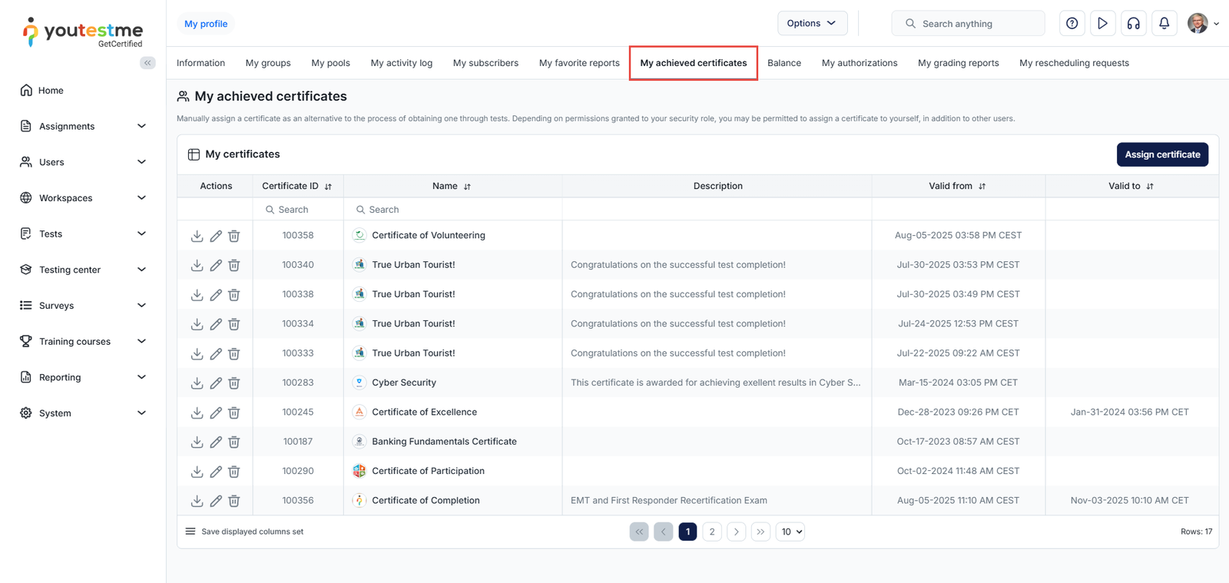Image resolution: width=1229 pixels, height=583 pixels.
Task: Open the notifications bell
Action: [1164, 24]
